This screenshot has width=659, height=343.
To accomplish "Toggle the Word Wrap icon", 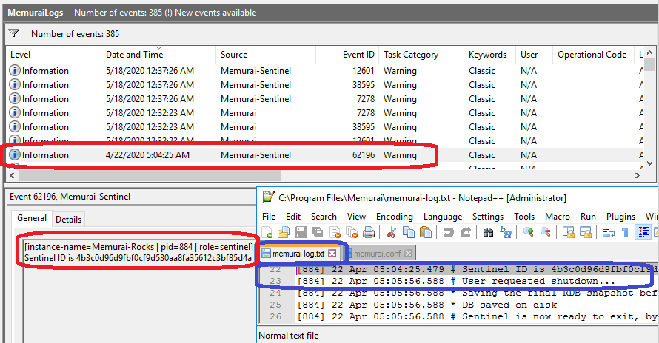I will coord(608,232).
